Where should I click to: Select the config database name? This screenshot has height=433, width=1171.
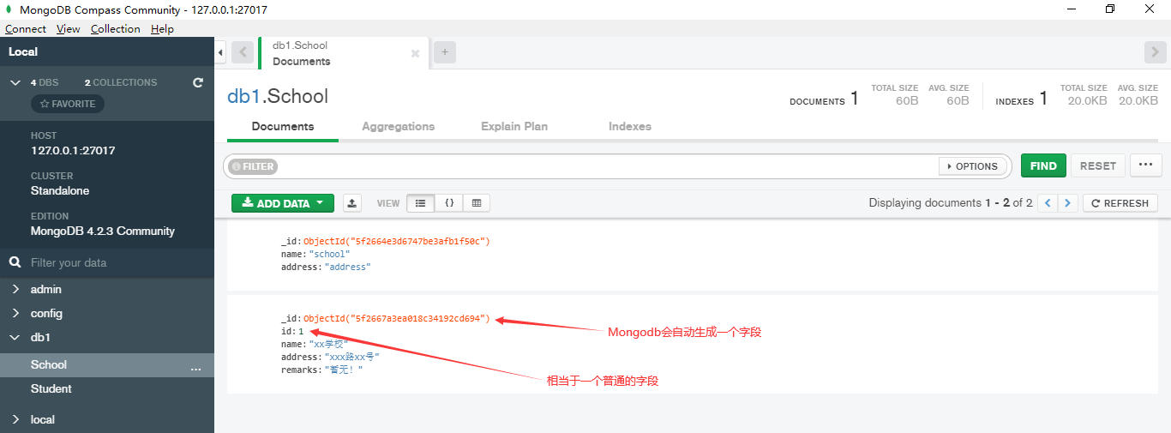pyautogui.click(x=46, y=313)
